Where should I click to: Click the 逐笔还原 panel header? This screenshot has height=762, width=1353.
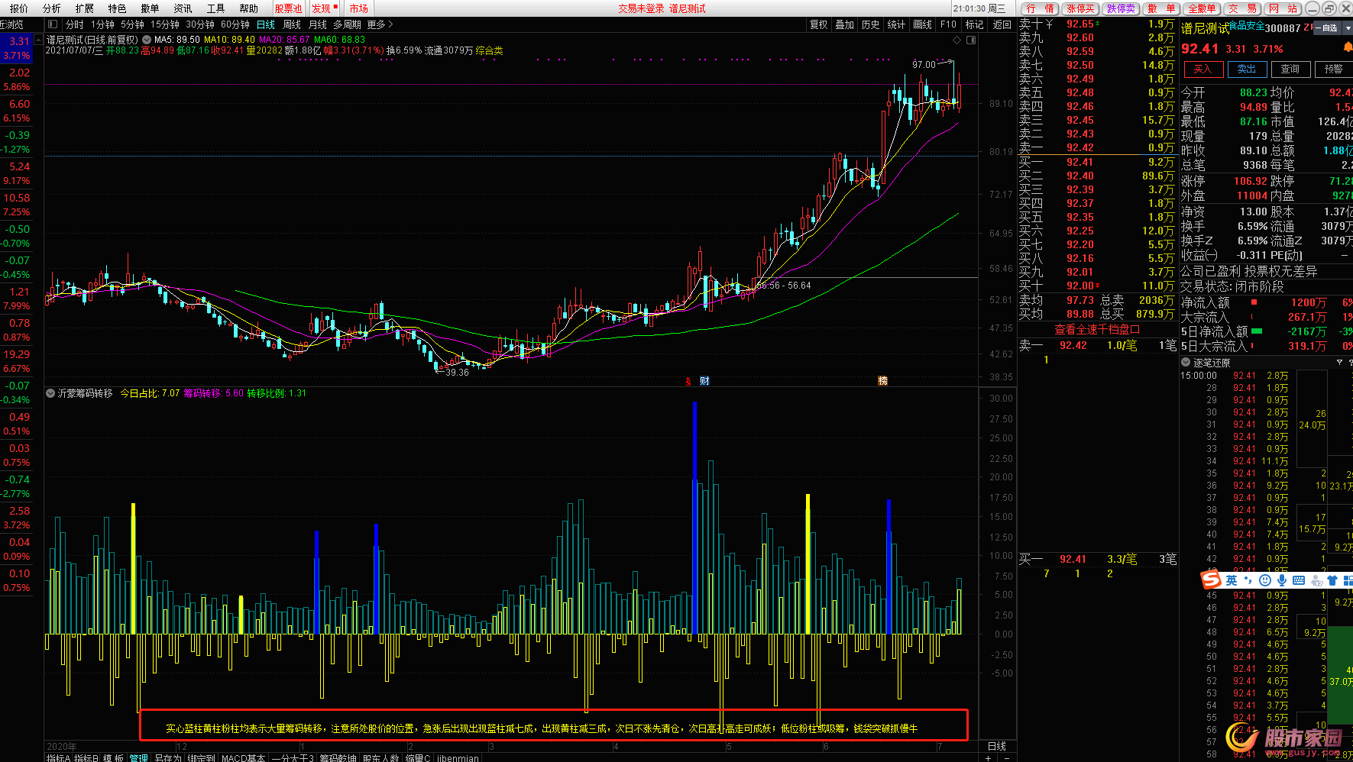[x=1212, y=363]
